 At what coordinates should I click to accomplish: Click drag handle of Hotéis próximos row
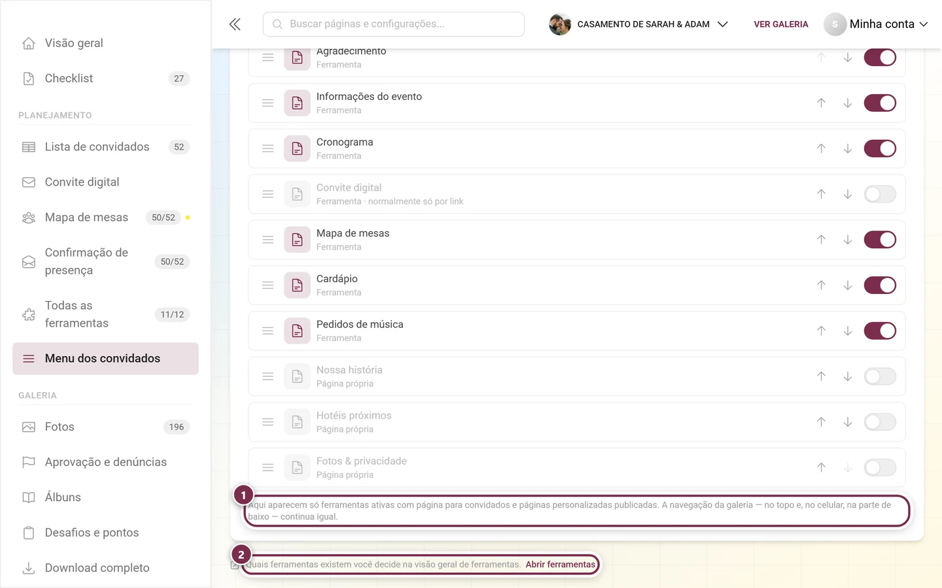pos(268,422)
